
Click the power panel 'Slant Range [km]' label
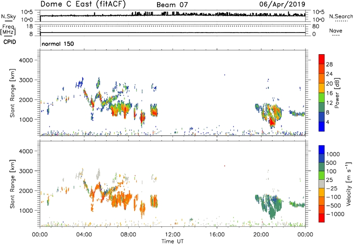coord(12,93)
